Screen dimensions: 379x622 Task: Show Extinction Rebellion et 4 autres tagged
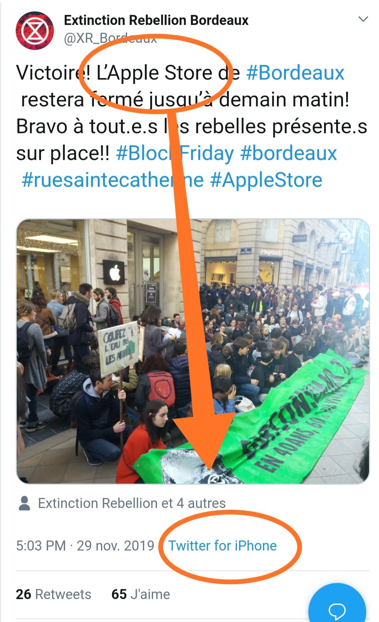click(x=132, y=503)
